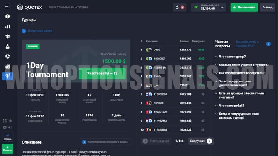278x156 pixels.
Task: Open the hamburger menu in sidebar
Action: point(7,7)
